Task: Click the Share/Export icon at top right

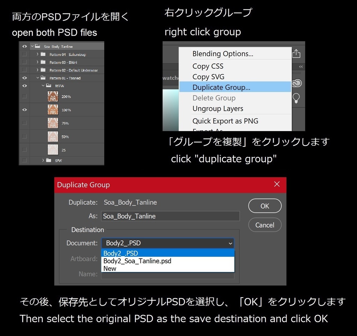Action: (297, 54)
